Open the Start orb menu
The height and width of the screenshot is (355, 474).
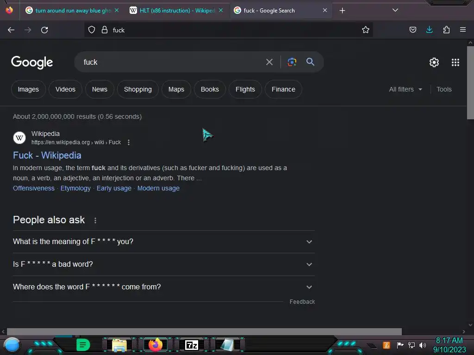point(12,345)
